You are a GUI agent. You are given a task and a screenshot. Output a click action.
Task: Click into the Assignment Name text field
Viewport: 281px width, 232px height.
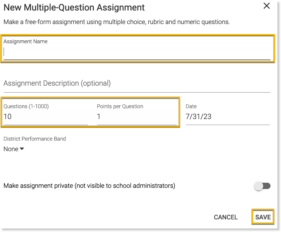click(137, 52)
